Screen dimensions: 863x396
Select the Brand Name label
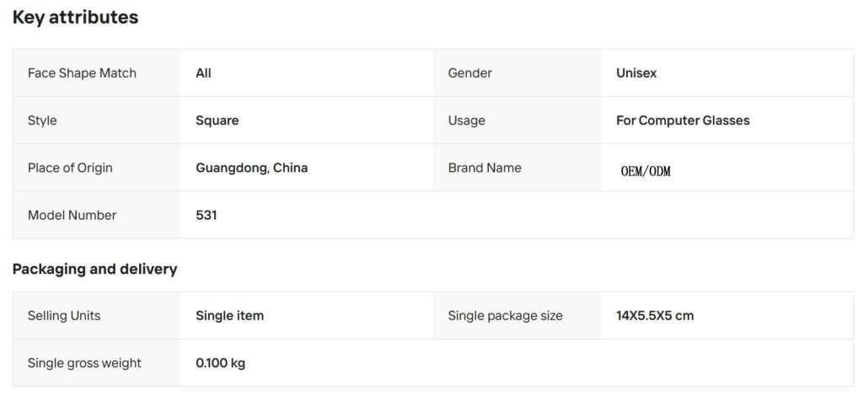[485, 168]
